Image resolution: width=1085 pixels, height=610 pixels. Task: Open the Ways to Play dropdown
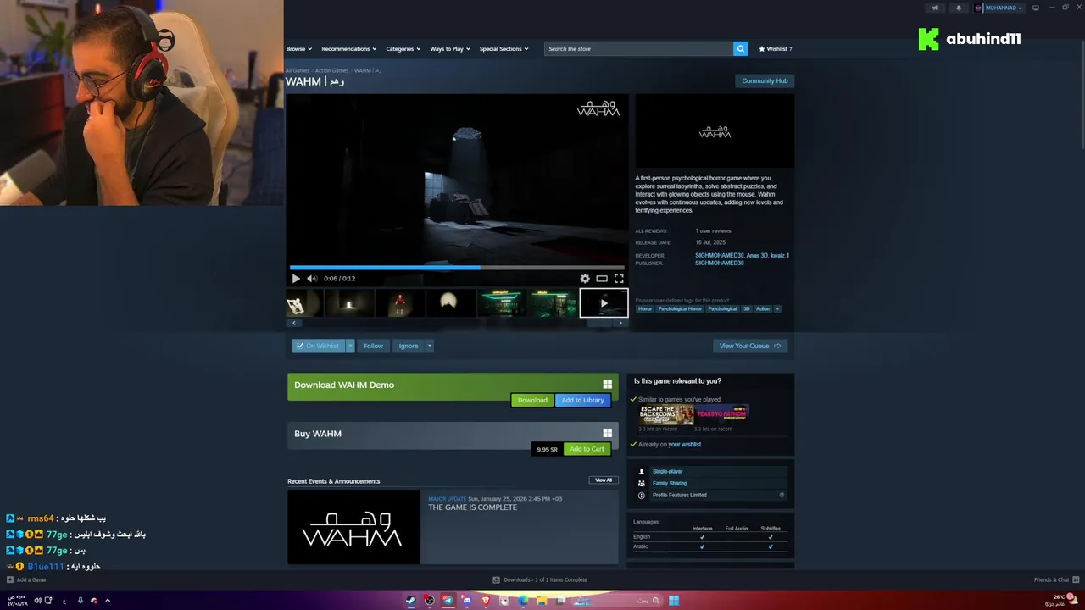click(x=450, y=49)
